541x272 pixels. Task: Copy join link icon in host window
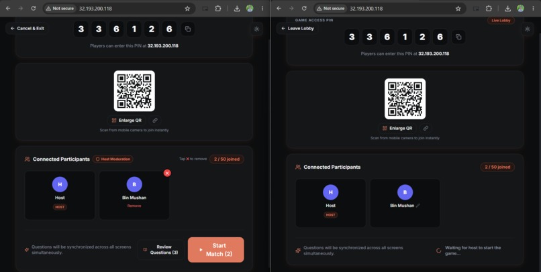155,120
